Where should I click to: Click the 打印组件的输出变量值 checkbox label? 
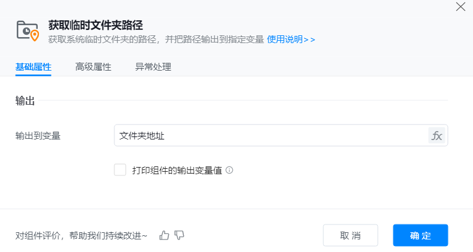point(177,170)
